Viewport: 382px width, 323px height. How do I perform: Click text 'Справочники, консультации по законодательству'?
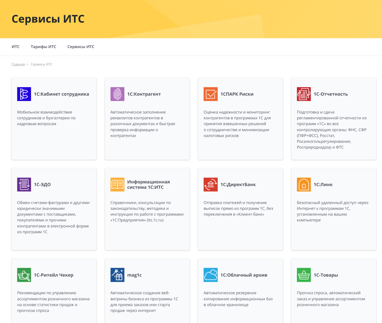[x=147, y=211]
